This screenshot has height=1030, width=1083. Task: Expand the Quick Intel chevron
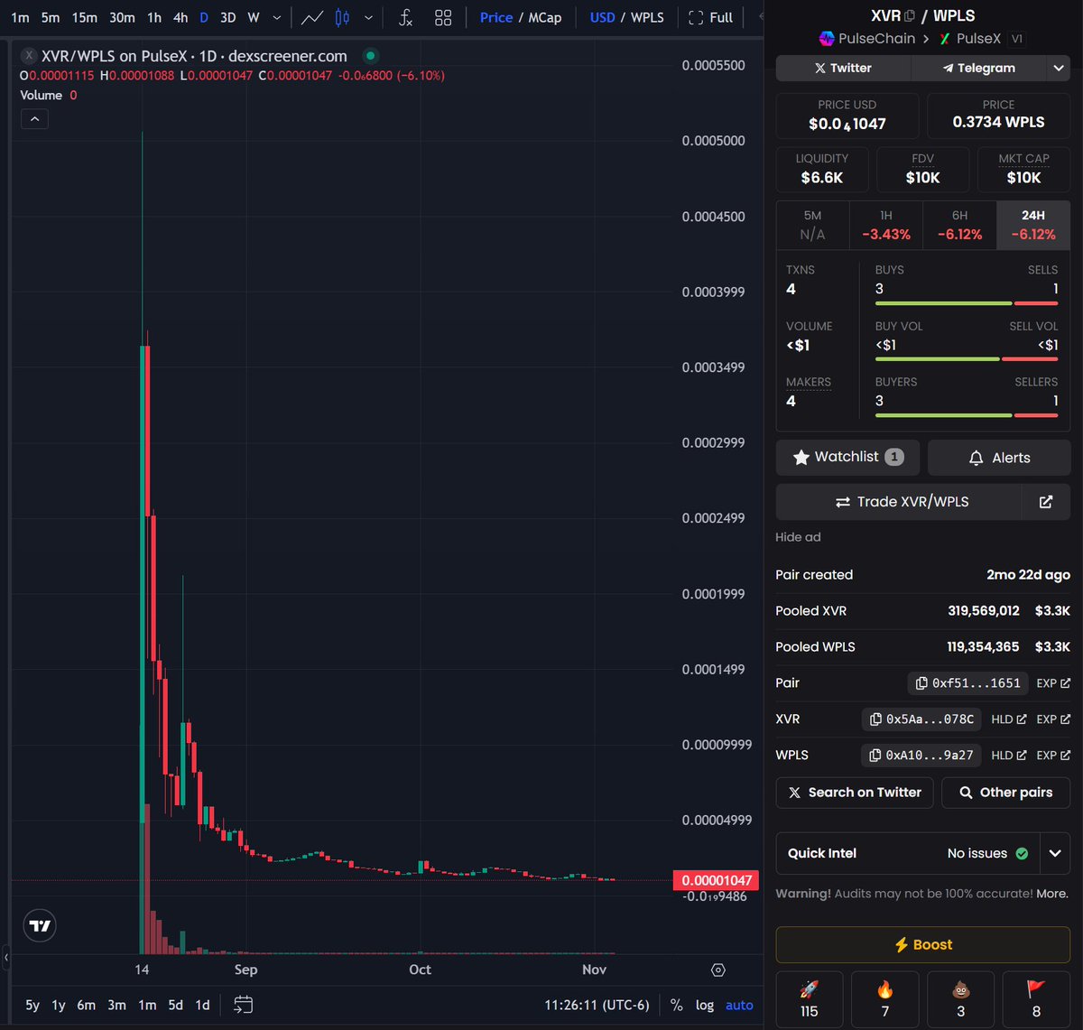pos(1055,853)
